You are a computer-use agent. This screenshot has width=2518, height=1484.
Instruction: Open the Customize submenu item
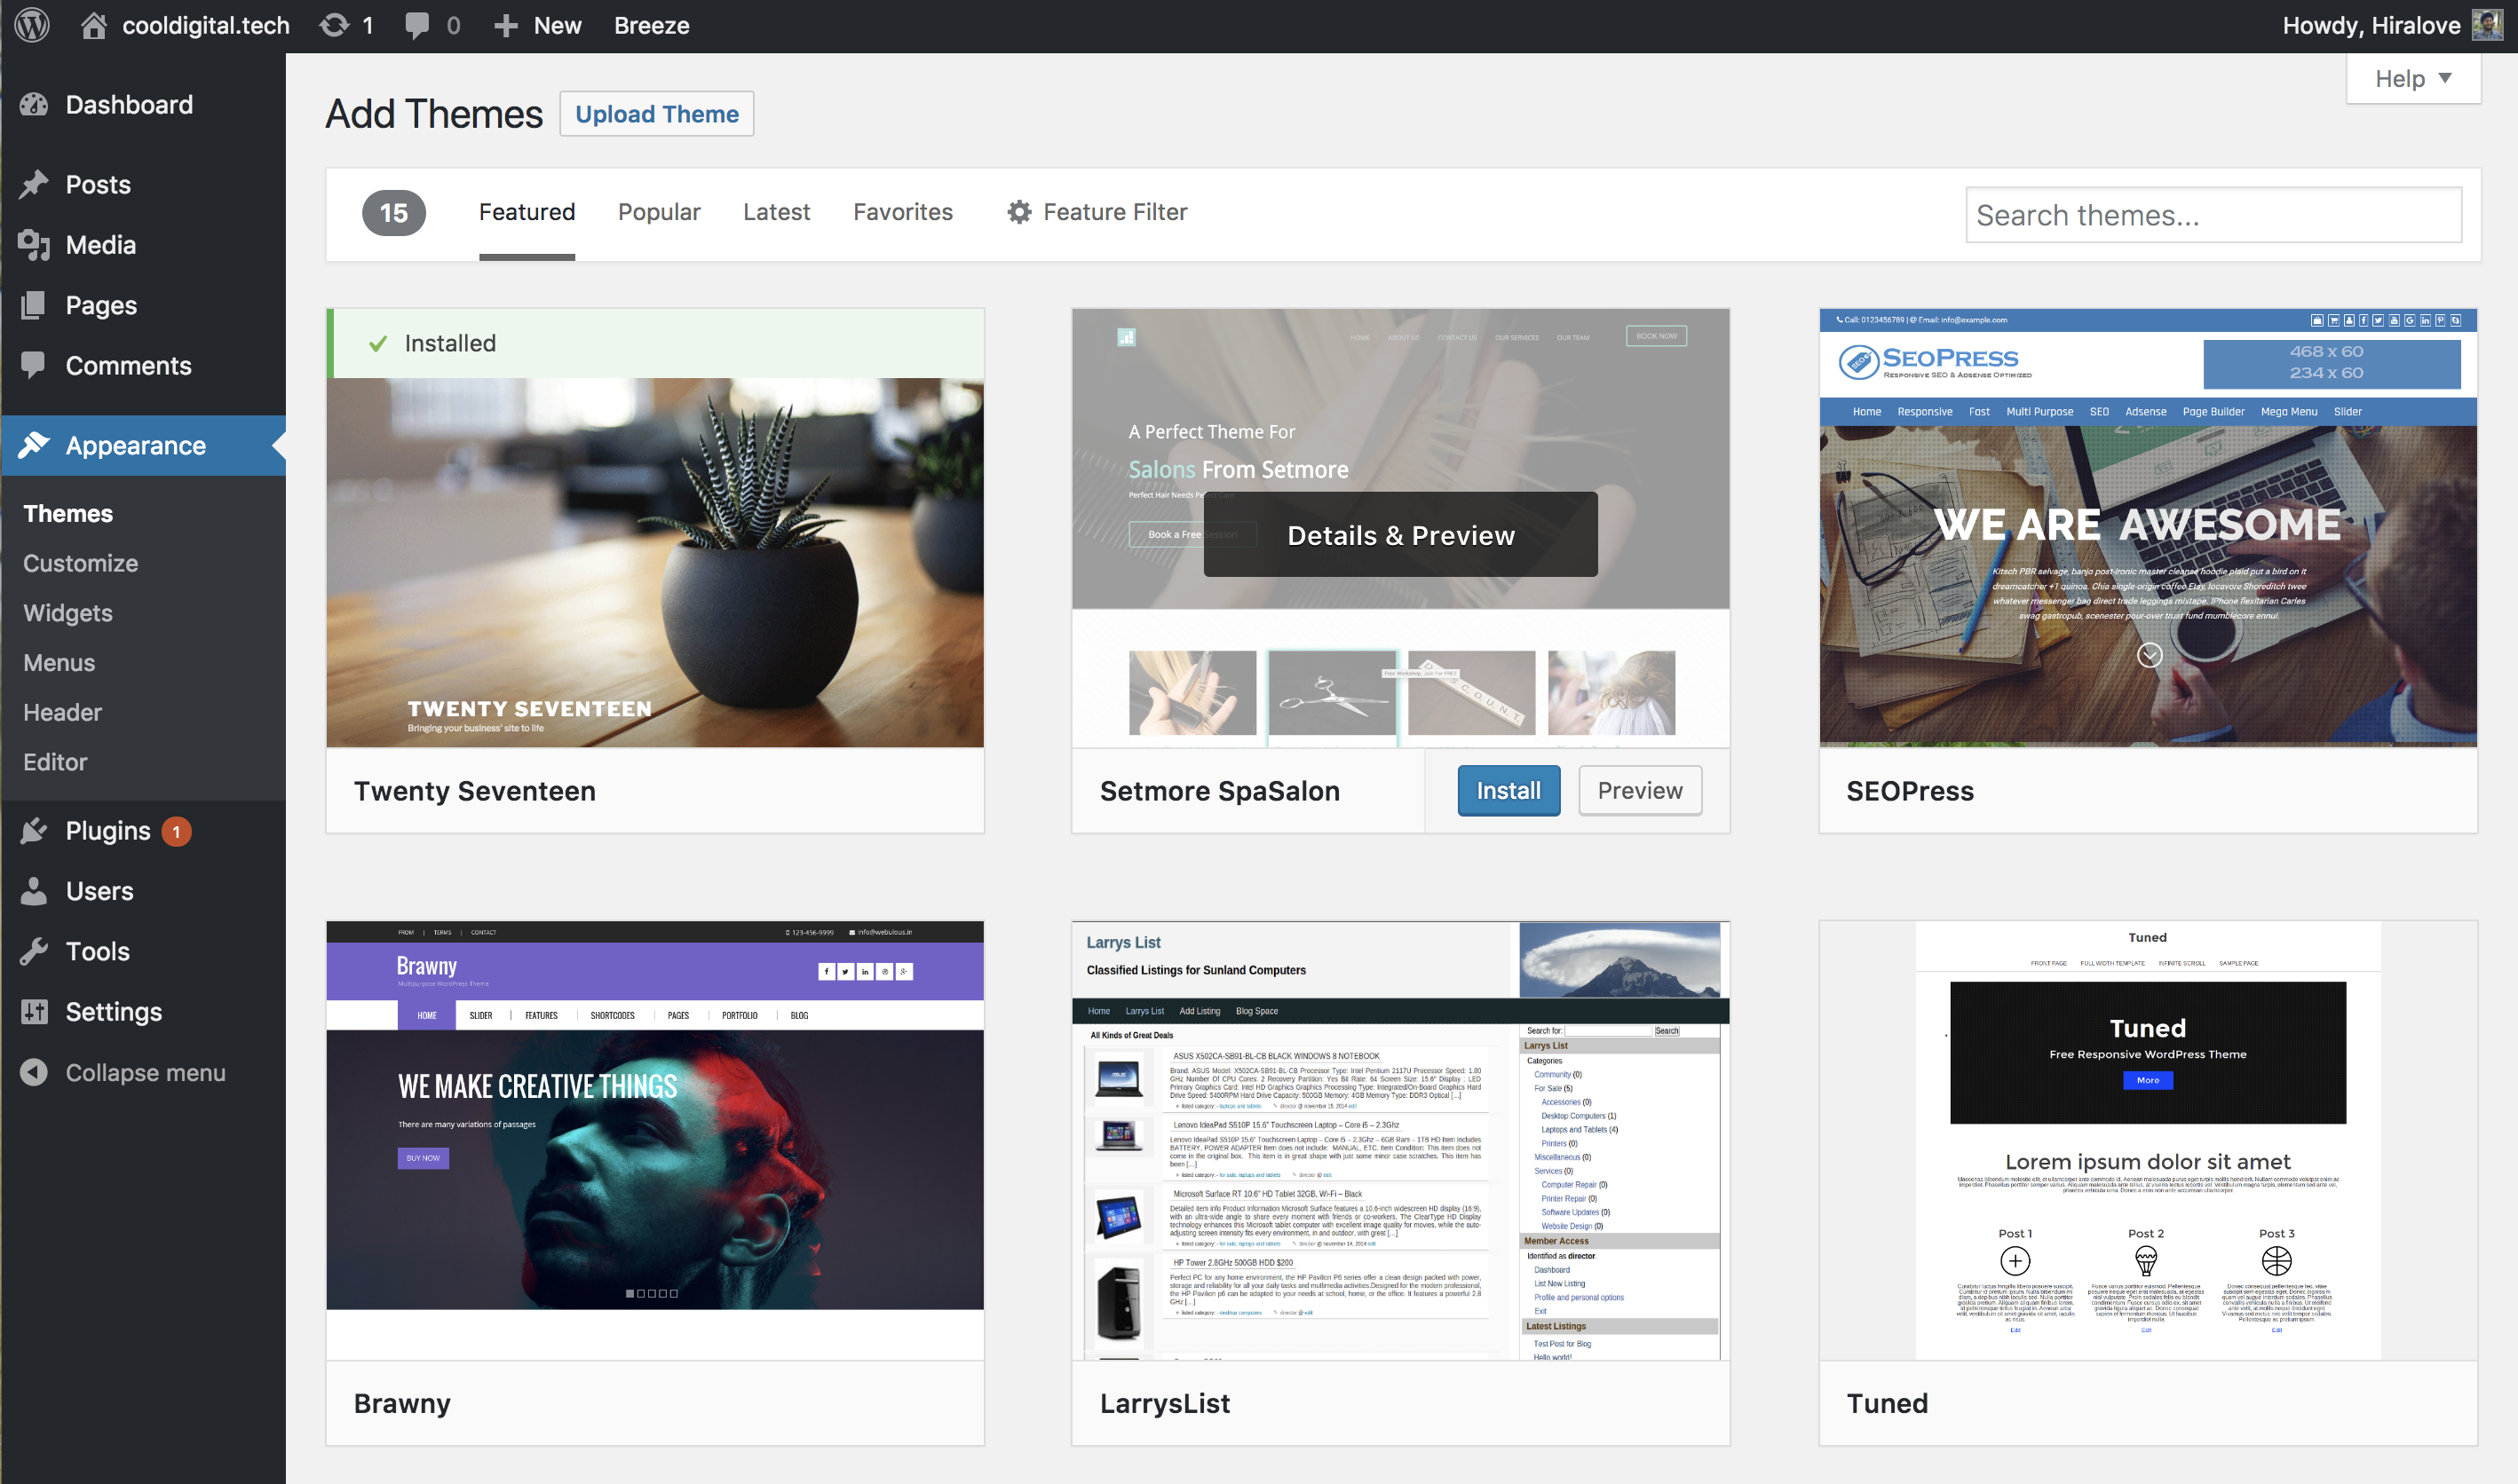pyautogui.click(x=81, y=563)
